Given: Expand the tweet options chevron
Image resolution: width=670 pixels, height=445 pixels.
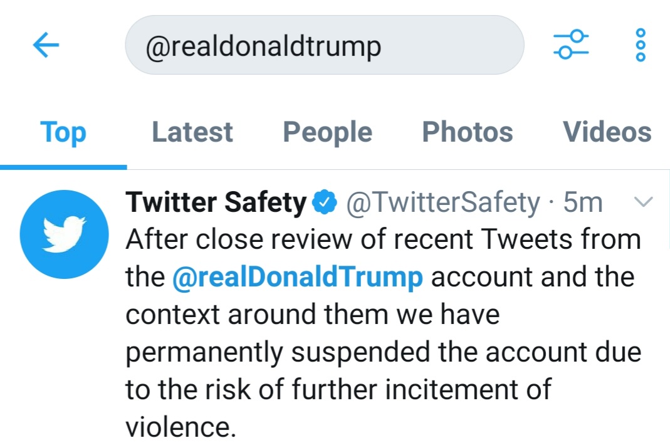Looking at the screenshot, I should (644, 202).
